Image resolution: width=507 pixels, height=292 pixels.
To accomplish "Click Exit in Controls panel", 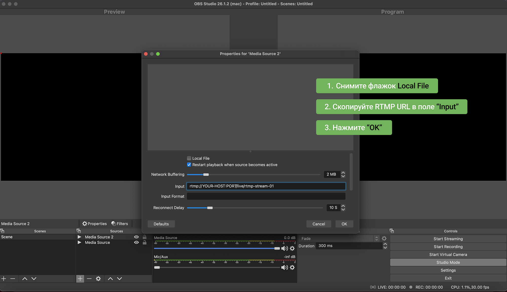I will [448, 278].
